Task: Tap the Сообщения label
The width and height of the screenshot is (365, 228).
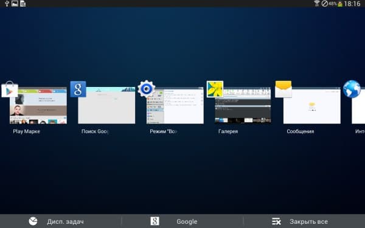Action: point(301,131)
